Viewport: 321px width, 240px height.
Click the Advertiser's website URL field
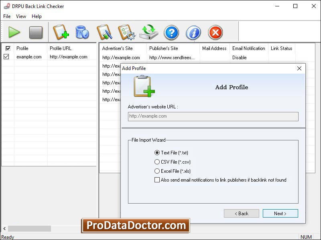213,116
